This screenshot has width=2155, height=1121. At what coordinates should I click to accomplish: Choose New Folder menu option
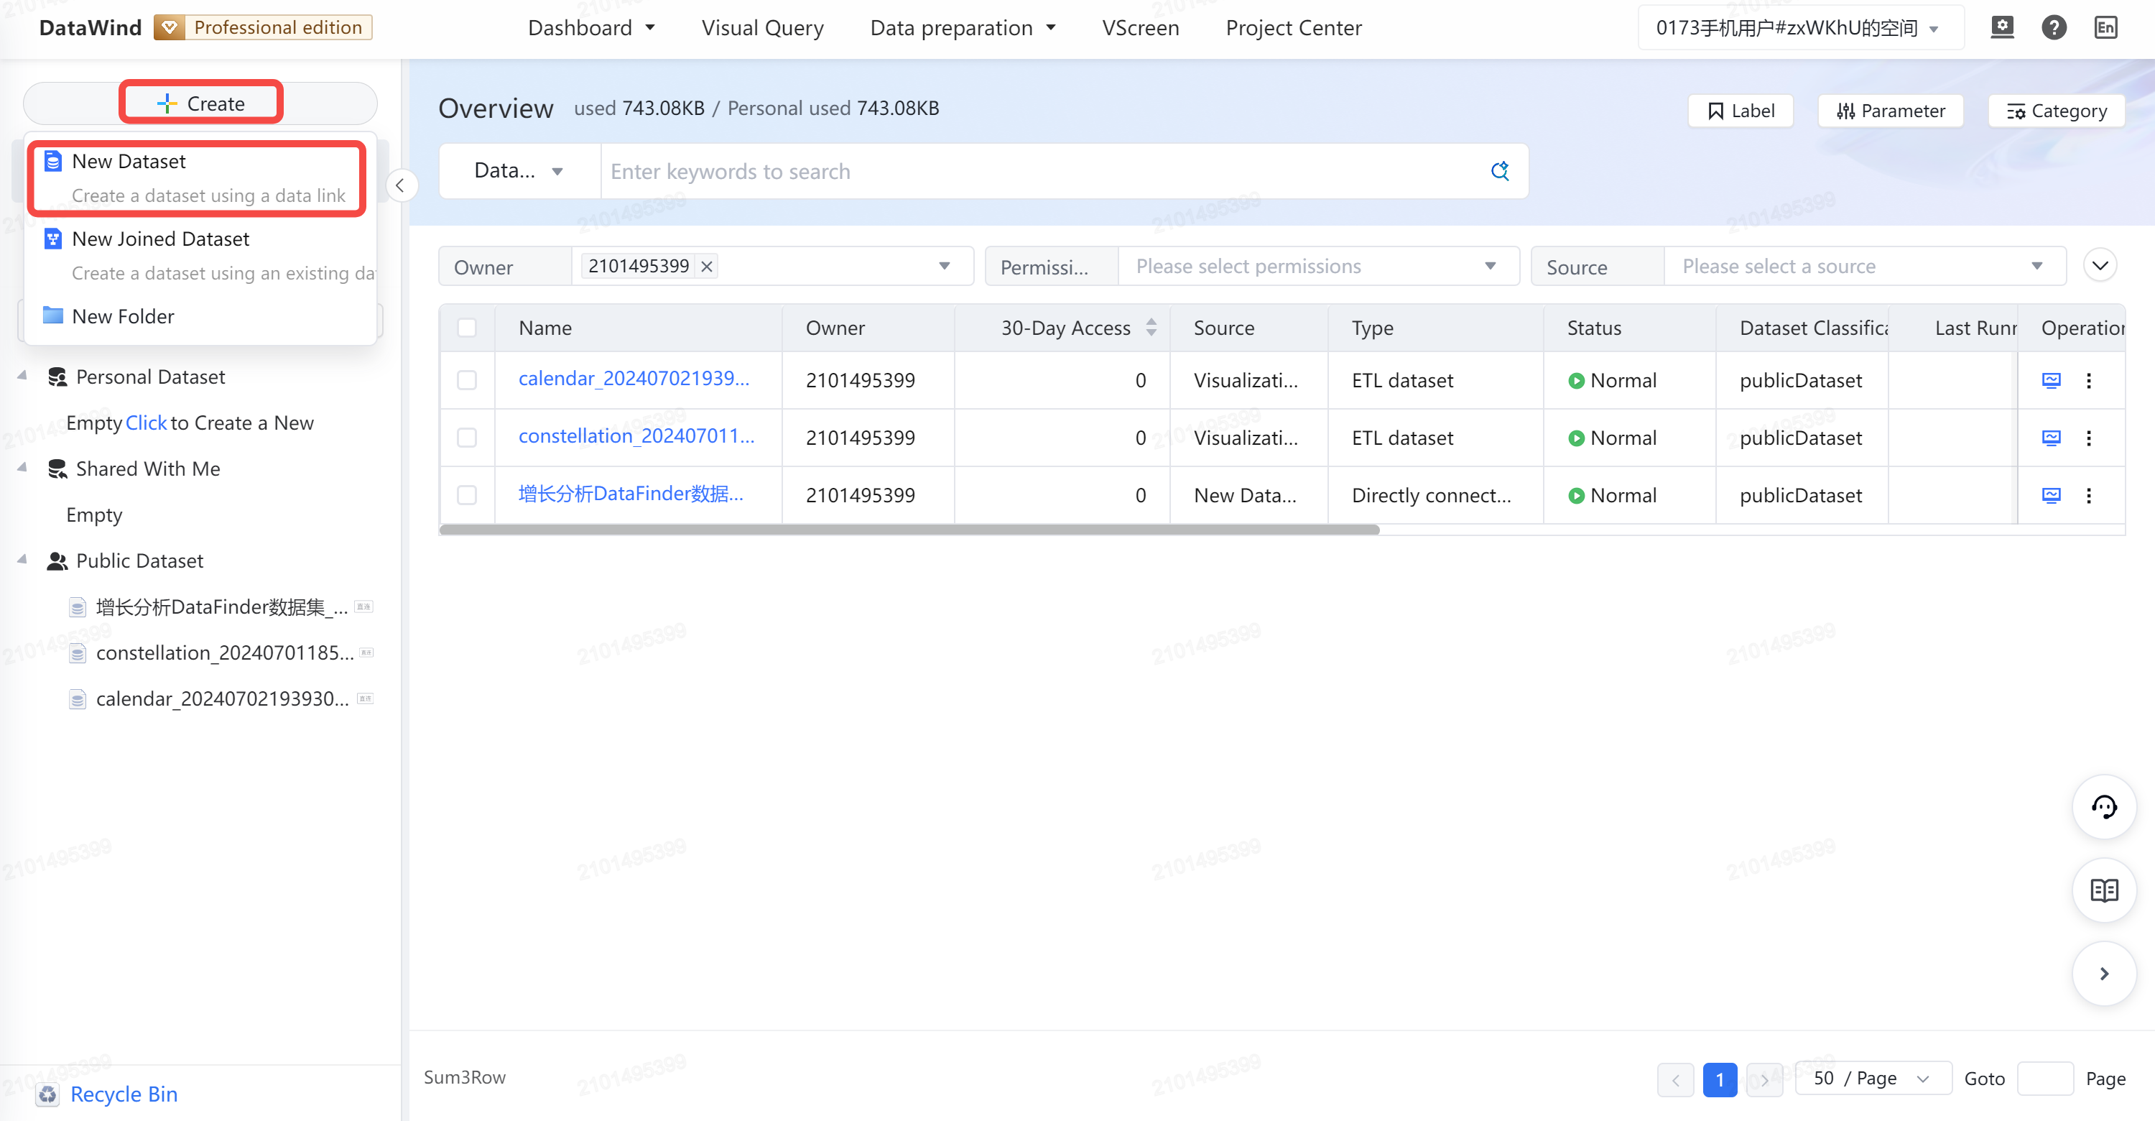click(x=201, y=316)
